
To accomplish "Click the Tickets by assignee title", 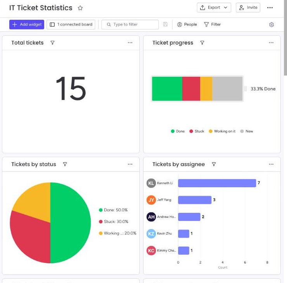I will [x=179, y=164].
